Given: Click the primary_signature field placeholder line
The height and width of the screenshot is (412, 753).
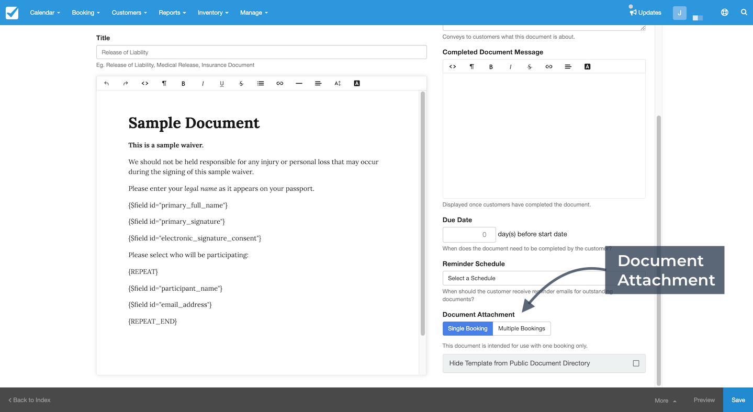Looking at the screenshot, I should click(177, 222).
